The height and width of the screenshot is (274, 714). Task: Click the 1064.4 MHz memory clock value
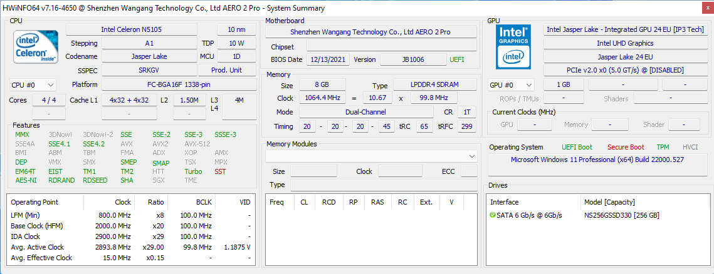(x=322, y=98)
